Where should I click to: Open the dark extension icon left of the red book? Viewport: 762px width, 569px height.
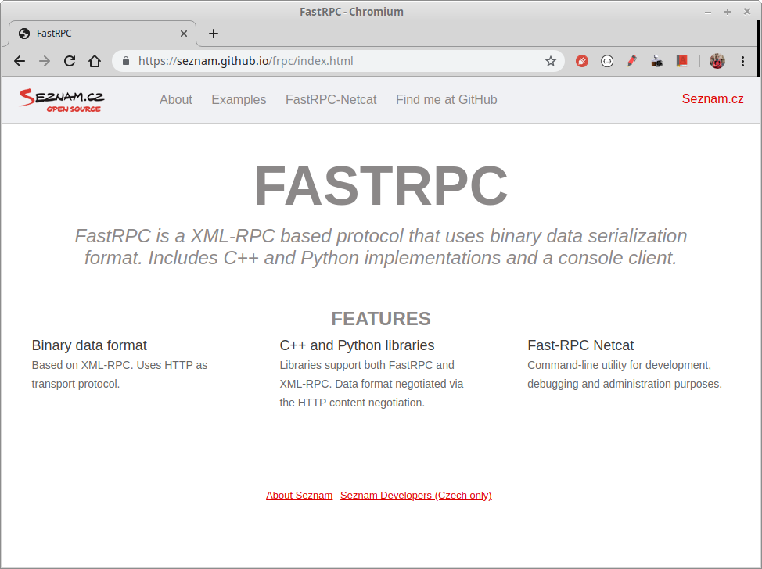pyautogui.click(x=657, y=61)
